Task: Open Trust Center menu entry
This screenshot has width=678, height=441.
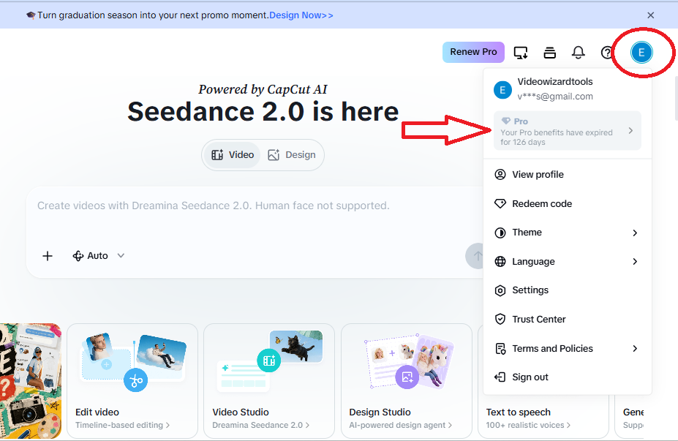Action: point(568,319)
